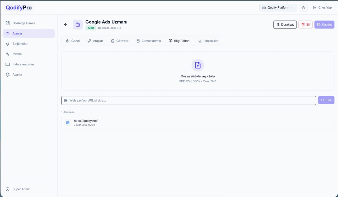The height and width of the screenshot is (197, 338).
Task: Click the robot agent avatar icon
Action: (78, 25)
